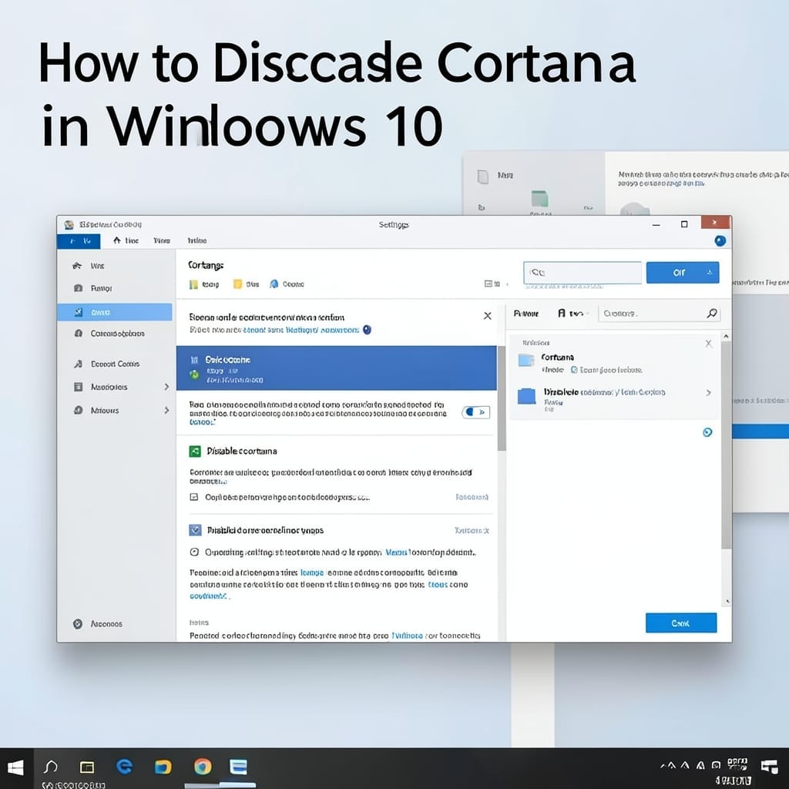Open the Windows Start menu

click(x=15, y=767)
